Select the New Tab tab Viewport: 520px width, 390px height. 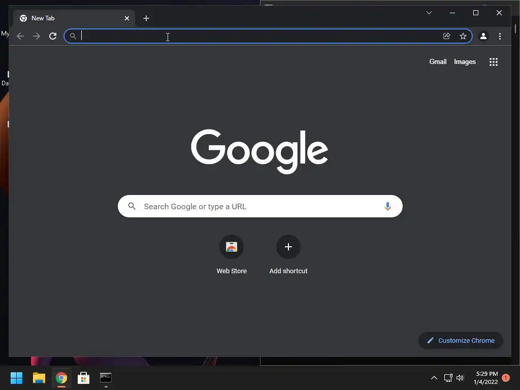point(74,18)
